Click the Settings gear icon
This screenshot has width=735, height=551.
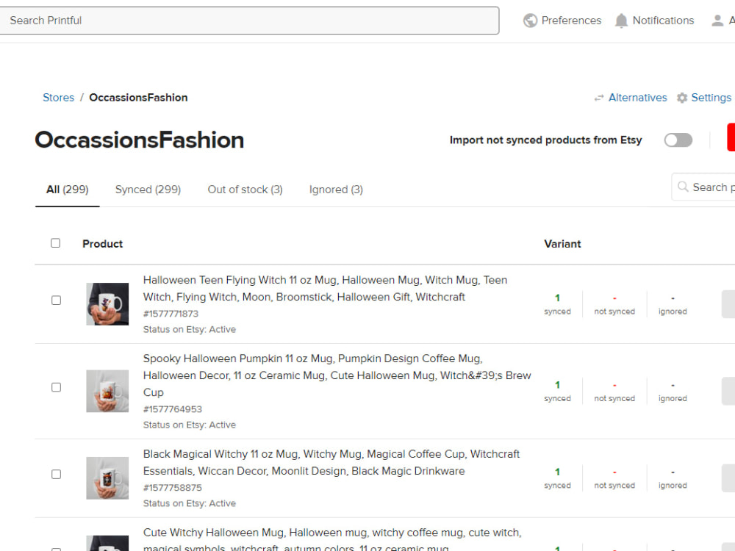coord(682,98)
